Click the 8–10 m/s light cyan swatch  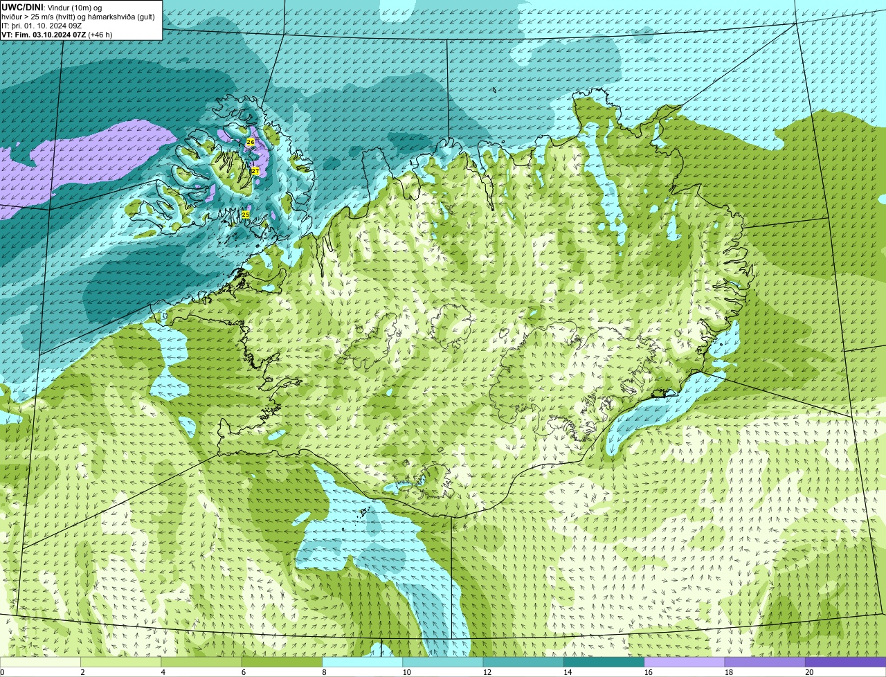click(x=363, y=662)
